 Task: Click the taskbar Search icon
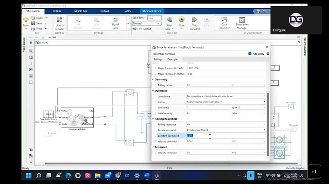tap(38, 176)
